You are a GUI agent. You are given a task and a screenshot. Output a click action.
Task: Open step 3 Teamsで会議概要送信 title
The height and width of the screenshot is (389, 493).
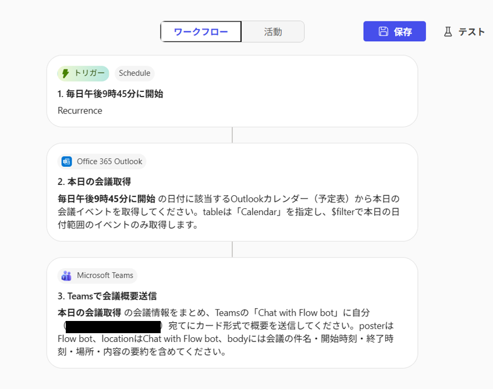click(x=107, y=296)
